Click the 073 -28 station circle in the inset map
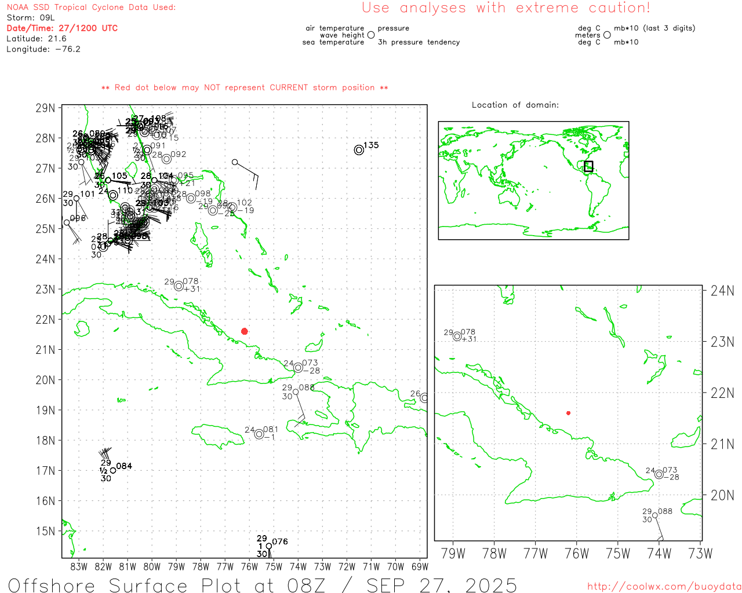742x593 pixels. [659, 474]
